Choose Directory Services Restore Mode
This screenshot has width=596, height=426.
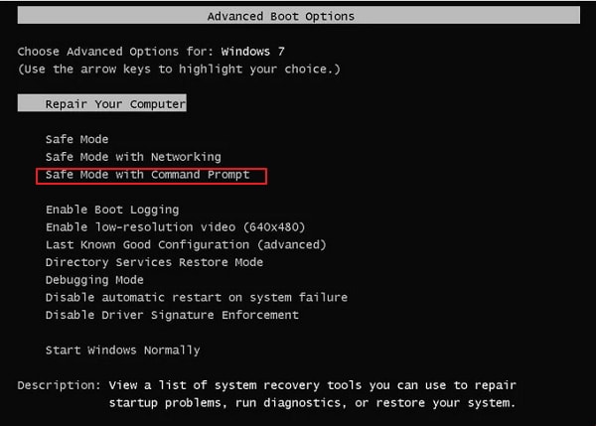154,262
